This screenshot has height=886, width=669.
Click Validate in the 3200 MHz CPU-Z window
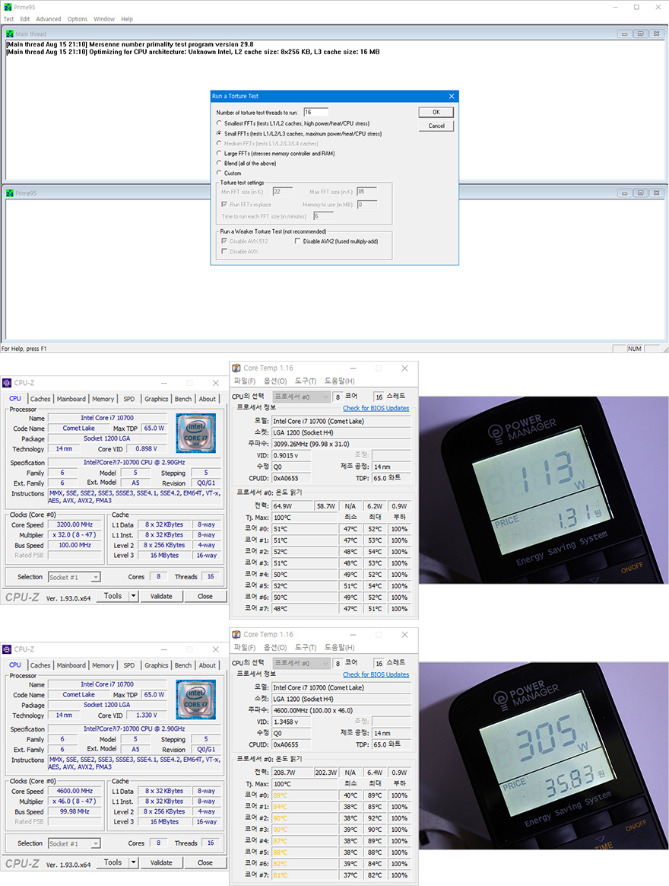(x=161, y=596)
